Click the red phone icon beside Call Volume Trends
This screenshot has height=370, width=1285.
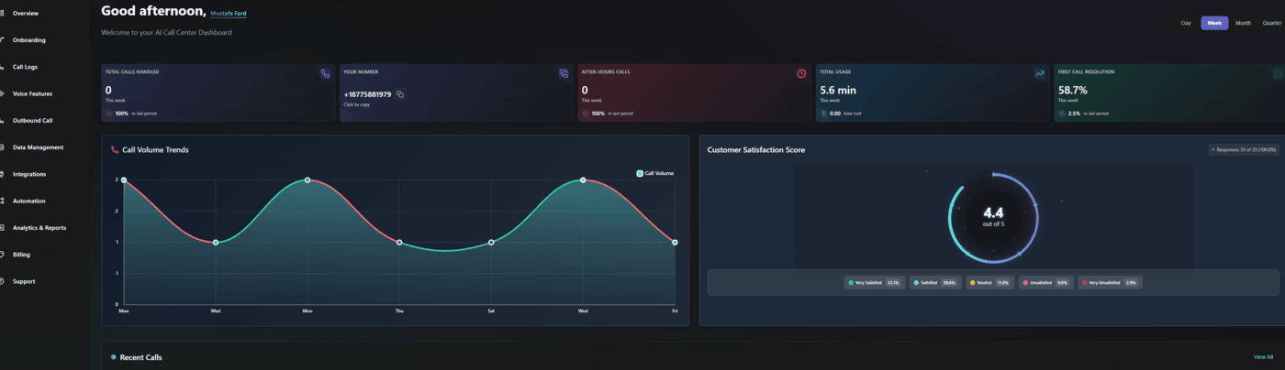[x=115, y=149]
